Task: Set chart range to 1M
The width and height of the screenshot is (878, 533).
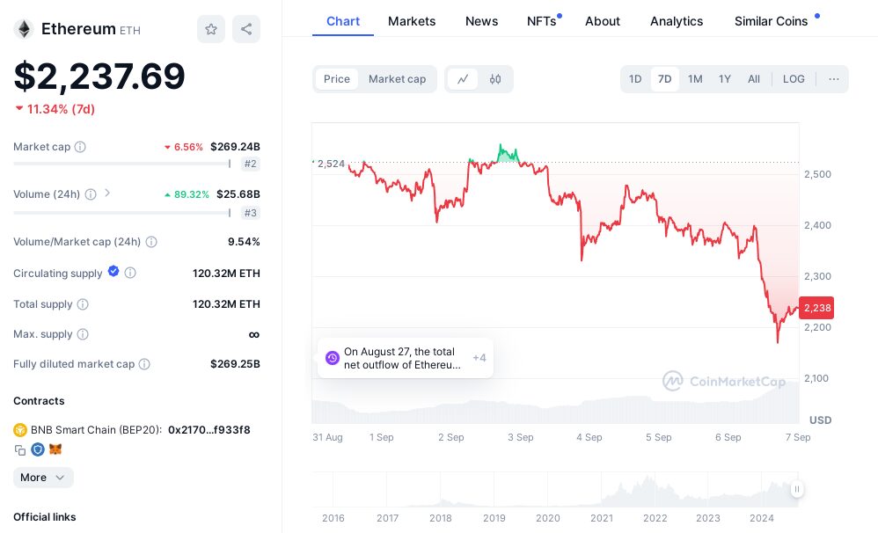Action: click(x=695, y=79)
